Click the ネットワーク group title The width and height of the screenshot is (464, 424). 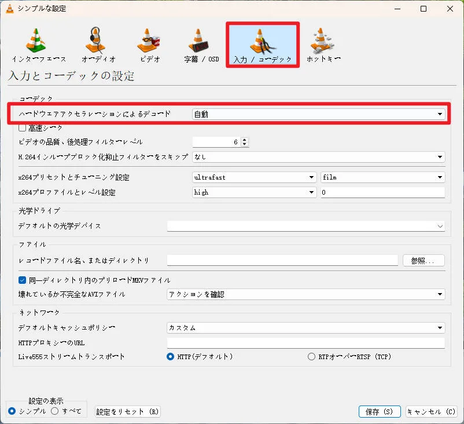click(x=39, y=313)
